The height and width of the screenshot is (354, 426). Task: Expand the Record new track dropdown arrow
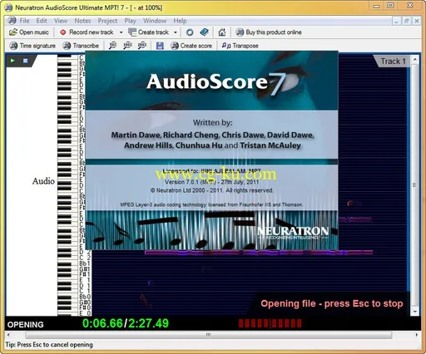tap(121, 32)
